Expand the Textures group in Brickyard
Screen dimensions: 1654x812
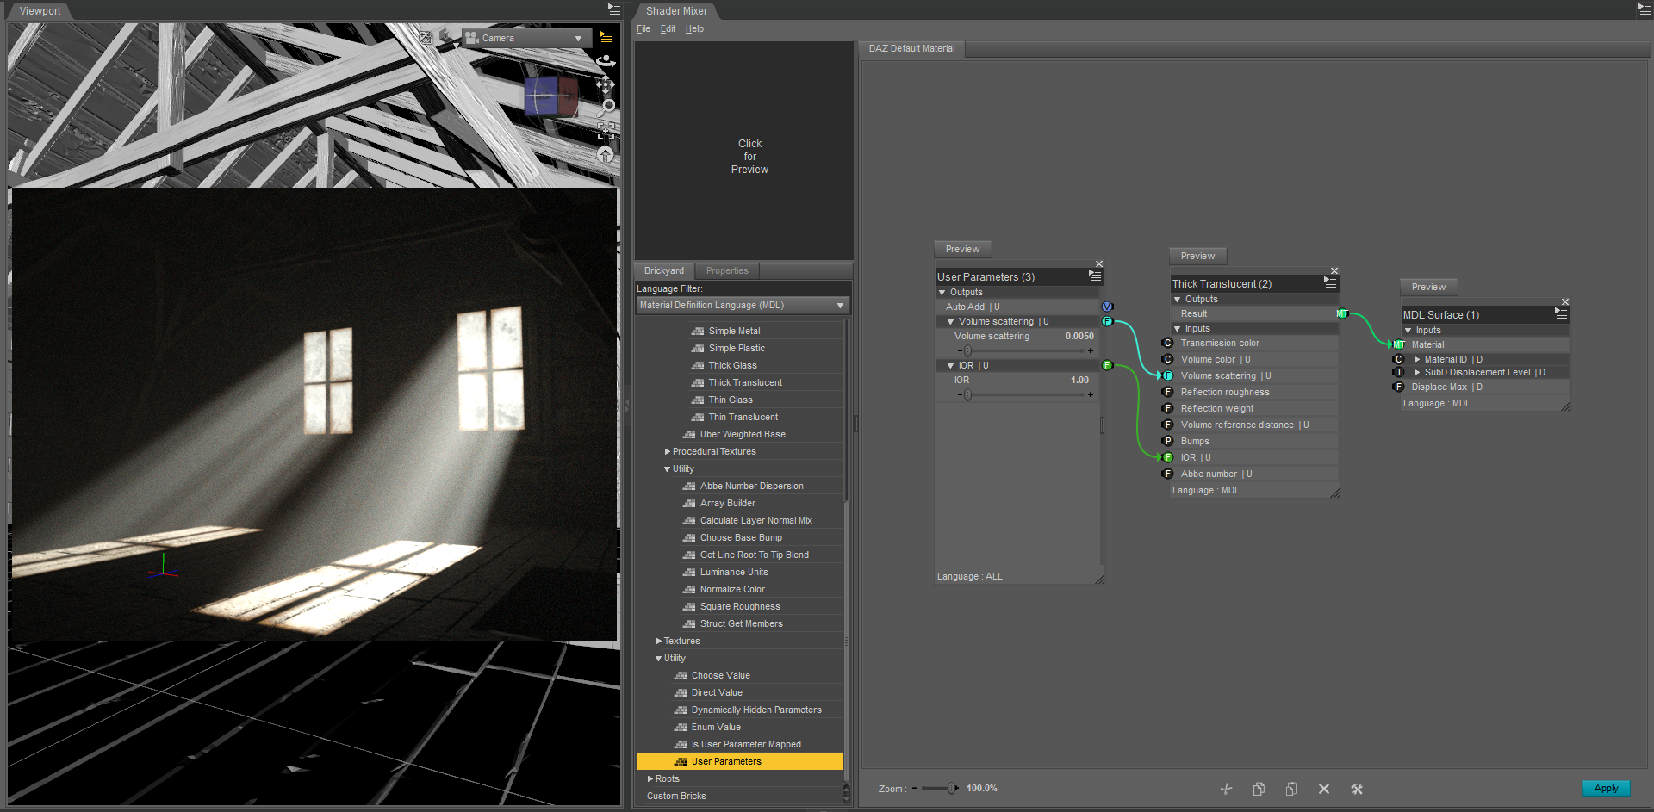pos(658,641)
